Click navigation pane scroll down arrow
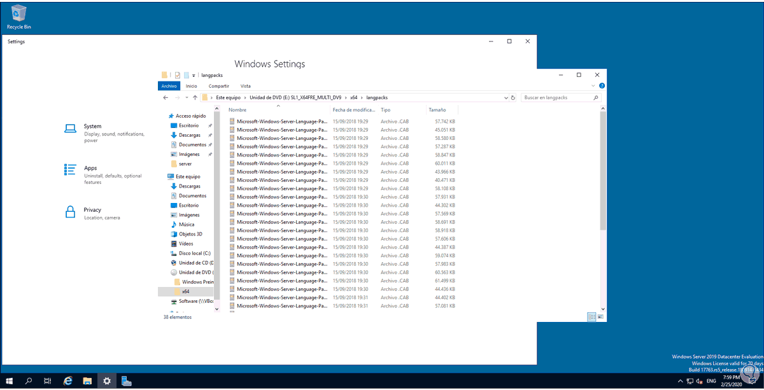The width and height of the screenshot is (764, 390). 217,308
